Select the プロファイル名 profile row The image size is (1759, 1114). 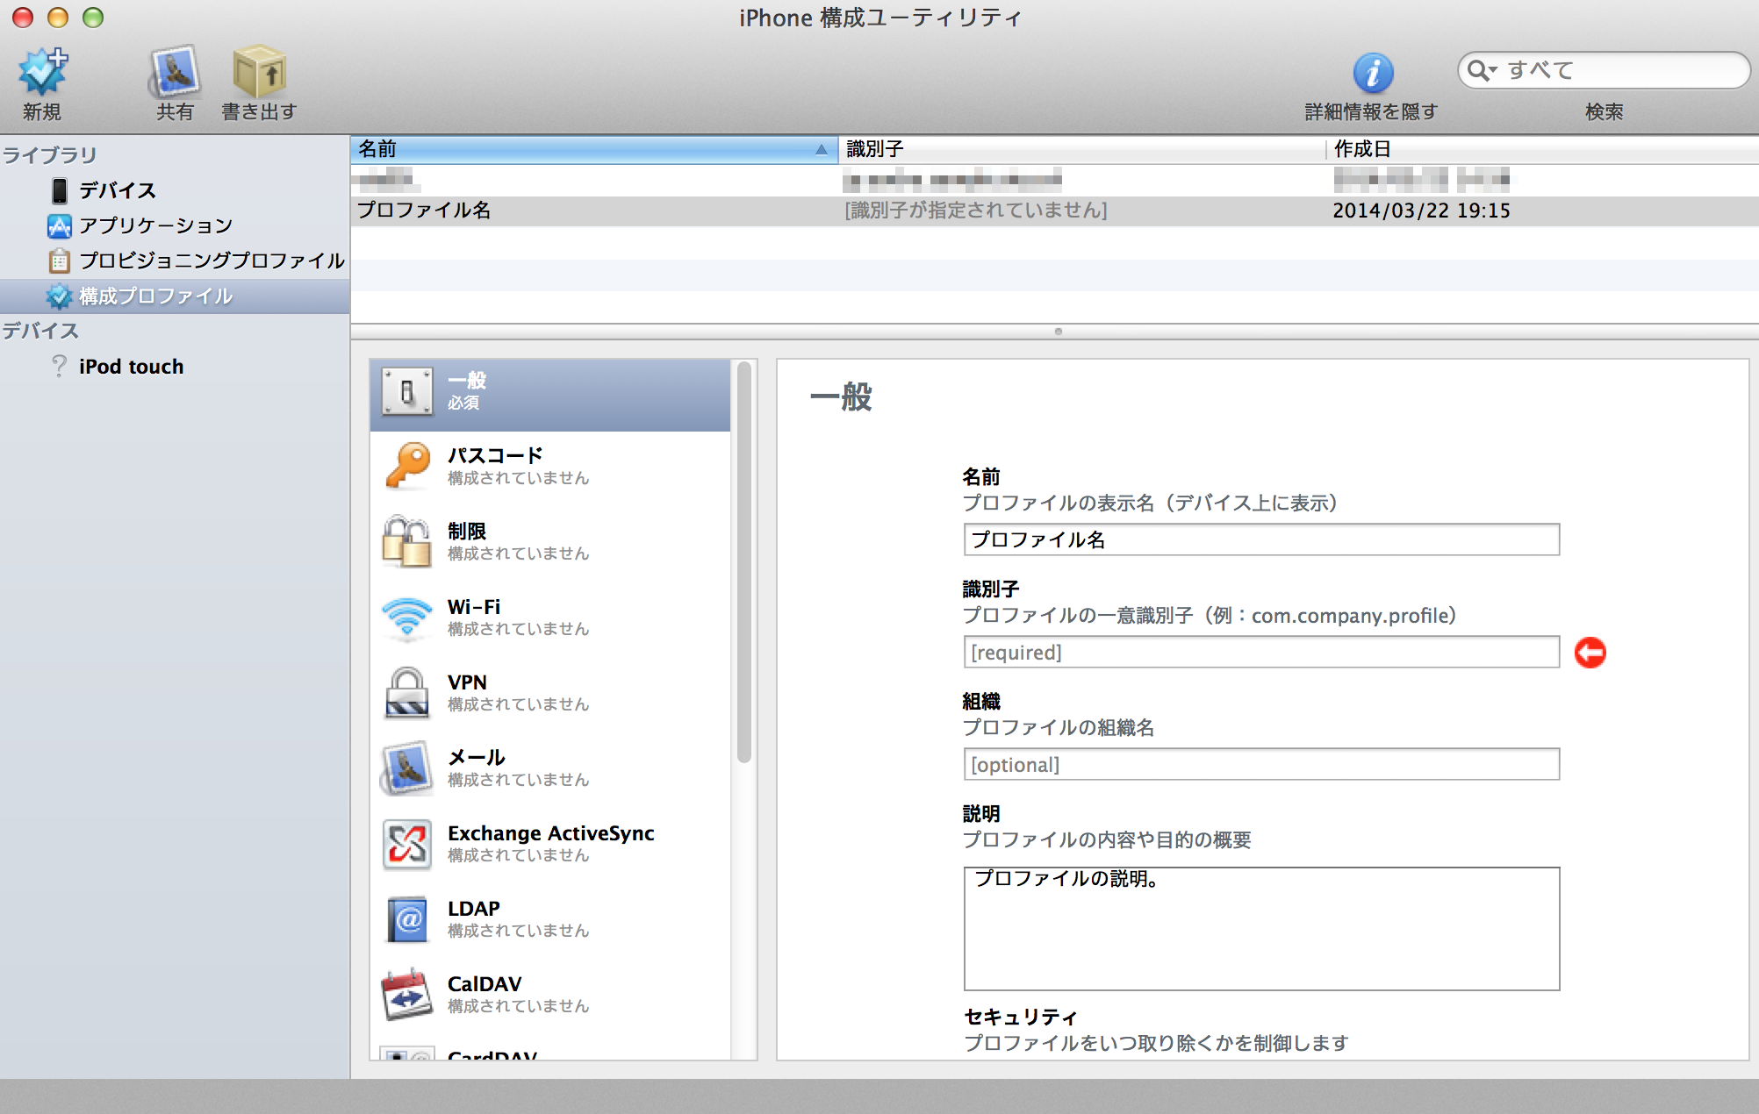[1054, 211]
